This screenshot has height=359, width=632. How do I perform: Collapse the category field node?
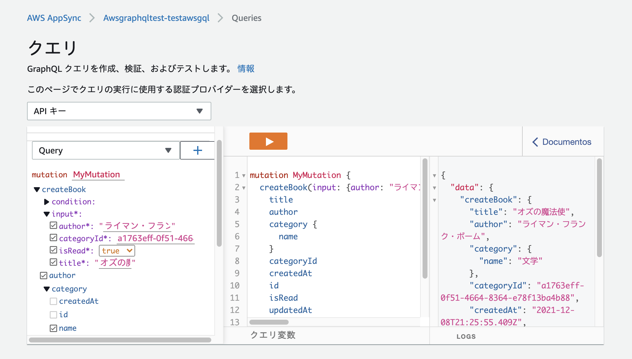click(47, 289)
